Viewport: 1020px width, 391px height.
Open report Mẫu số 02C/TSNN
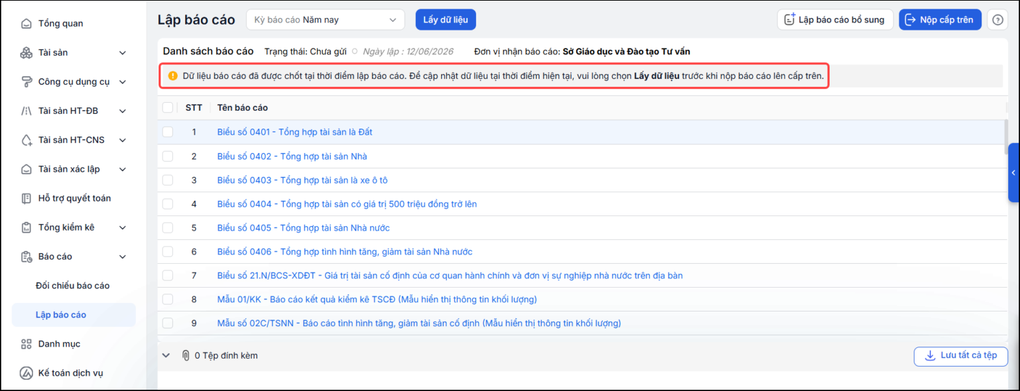pyautogui.click(x=419, y=323)
